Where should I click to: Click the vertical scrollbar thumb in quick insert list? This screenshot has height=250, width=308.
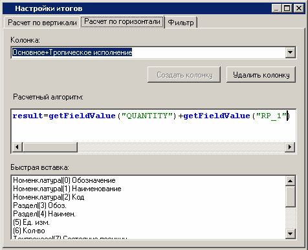291,196
